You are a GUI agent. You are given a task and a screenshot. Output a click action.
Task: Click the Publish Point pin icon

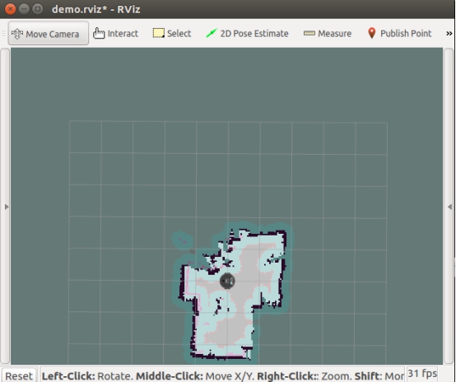[x=372, y=33]
